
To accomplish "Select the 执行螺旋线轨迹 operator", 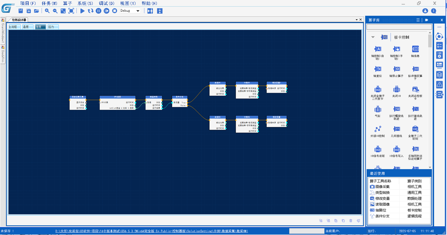I will (396, 113).
